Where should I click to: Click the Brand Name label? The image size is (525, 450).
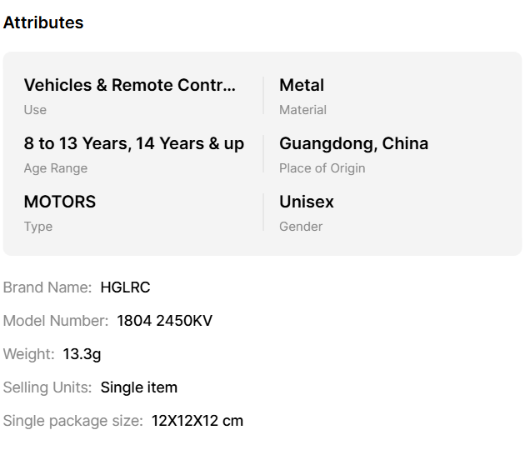(47, 287)
